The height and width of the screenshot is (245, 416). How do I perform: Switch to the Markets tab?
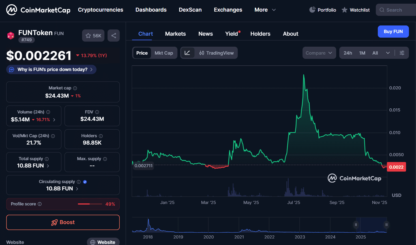(175, 34)
